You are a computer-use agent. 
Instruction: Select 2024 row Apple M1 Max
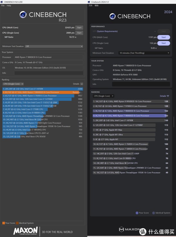click(131, 130)
